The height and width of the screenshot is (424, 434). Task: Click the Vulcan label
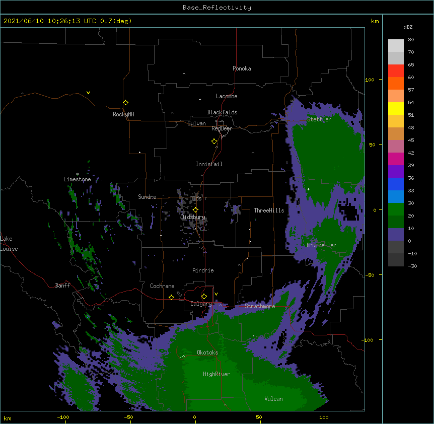(x=273, y=399)
